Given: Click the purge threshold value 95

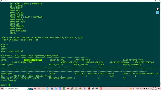Looking at the screenshot, I should click(x=124, y=78).
